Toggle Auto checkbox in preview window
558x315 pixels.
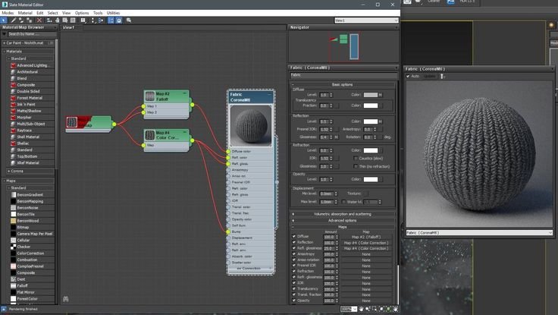[408, 76]
